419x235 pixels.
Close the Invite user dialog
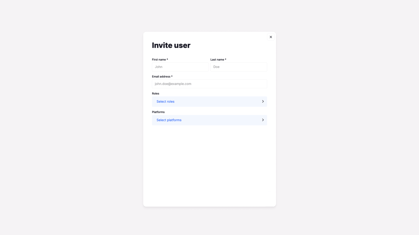pyautogui.click(x=271, y=37)
